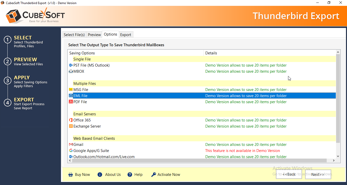347x185 pixels.
Task: Click step 2 circle for PREVIEW
Action: 8,61
